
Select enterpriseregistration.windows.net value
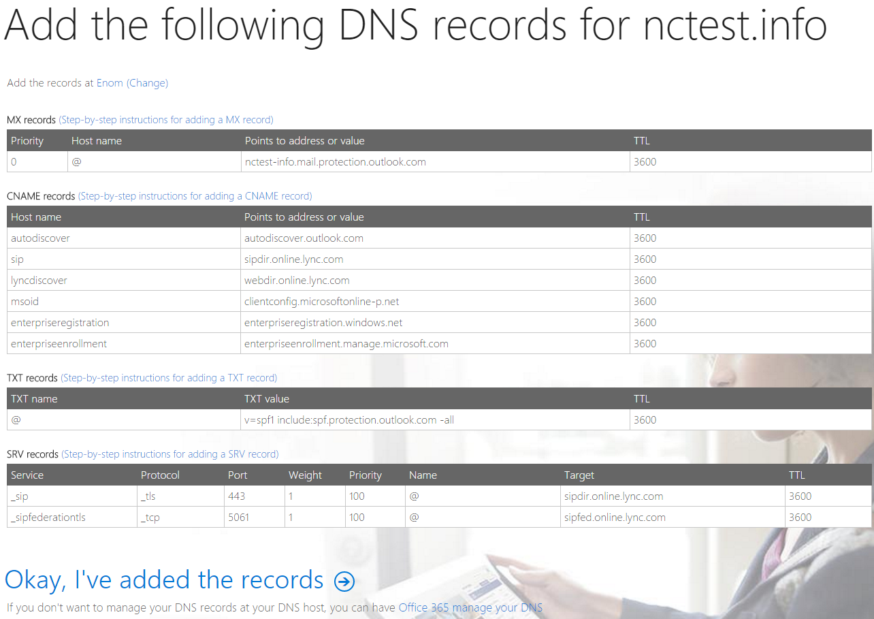(x=323, y=323)
